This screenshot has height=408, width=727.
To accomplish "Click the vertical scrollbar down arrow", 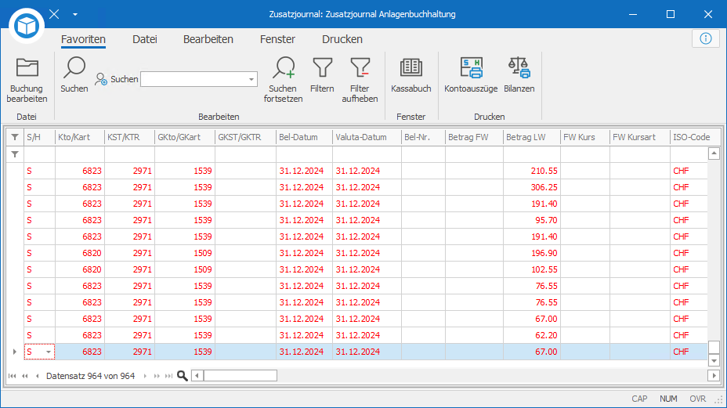I will (x=714, y=360).
